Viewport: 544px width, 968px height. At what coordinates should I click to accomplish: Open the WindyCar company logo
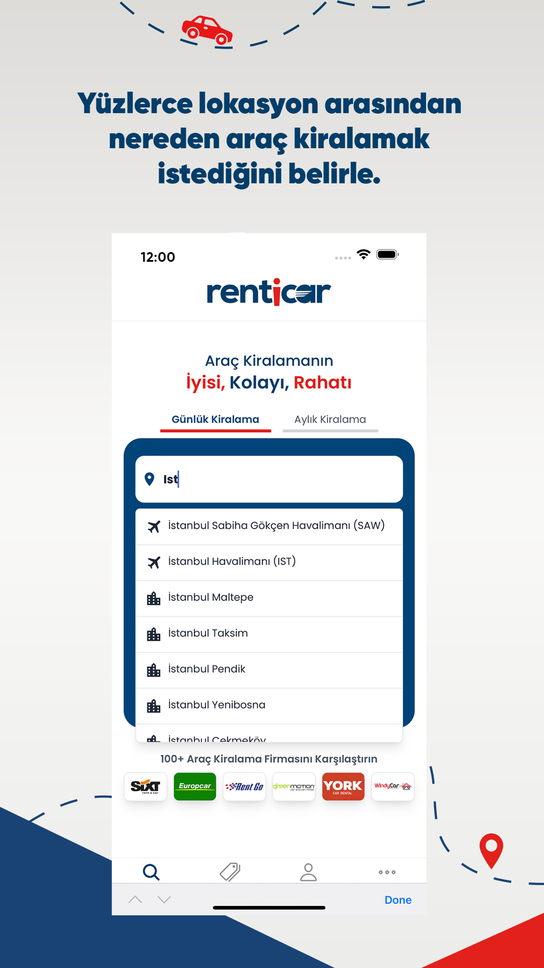click(x=393, y=787)
